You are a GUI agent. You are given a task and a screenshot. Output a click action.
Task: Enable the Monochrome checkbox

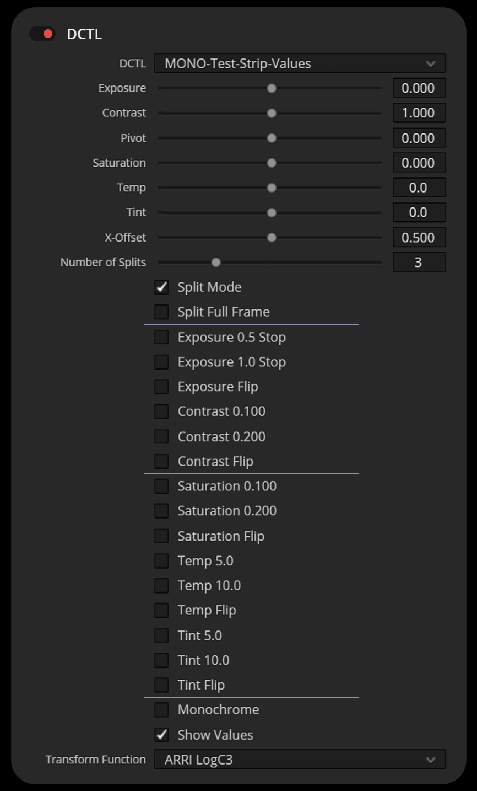tap(161, 709)
